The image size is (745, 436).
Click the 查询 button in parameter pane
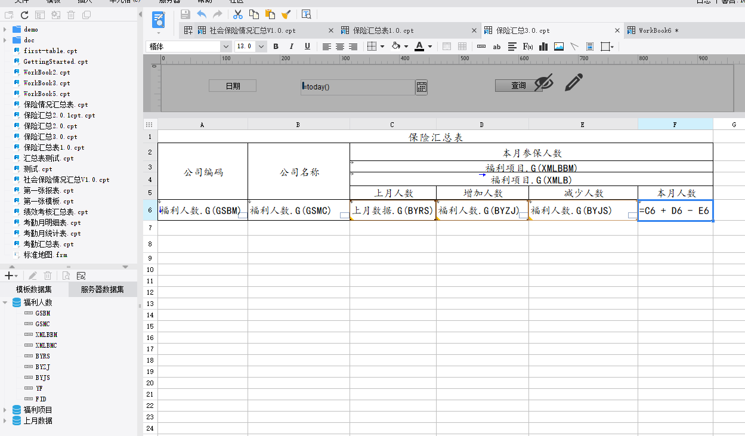[518, 86]
